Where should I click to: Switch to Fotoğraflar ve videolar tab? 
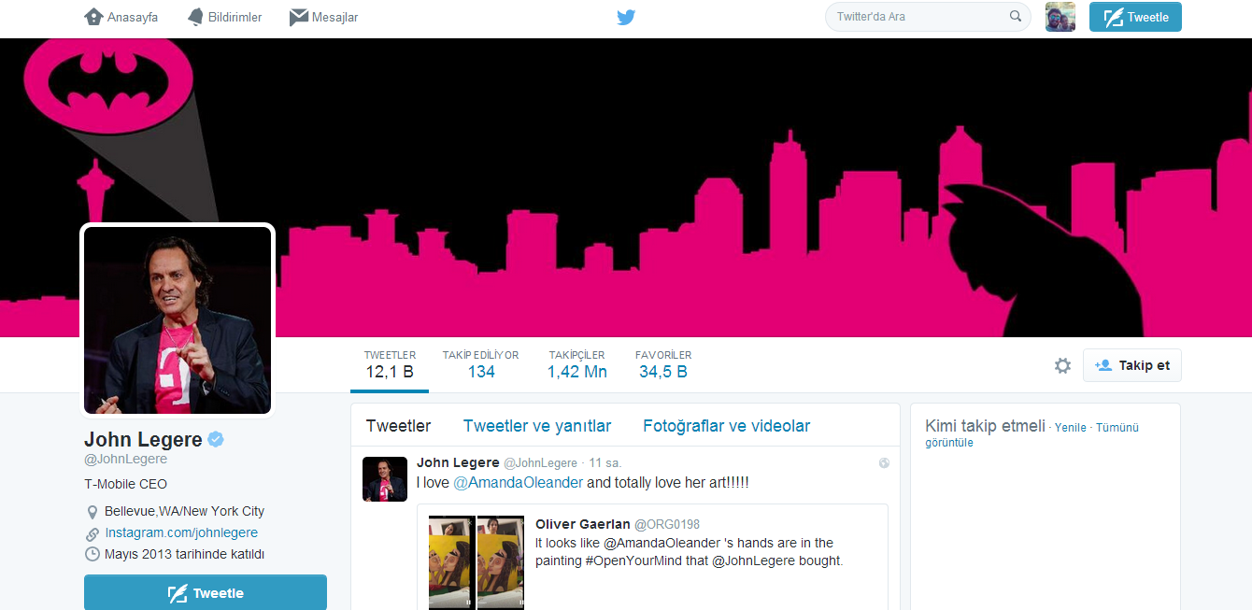tap(727, 426)
